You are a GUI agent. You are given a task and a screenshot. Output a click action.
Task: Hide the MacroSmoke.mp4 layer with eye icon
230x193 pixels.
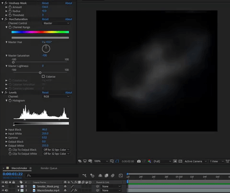(x=3, y=190)
